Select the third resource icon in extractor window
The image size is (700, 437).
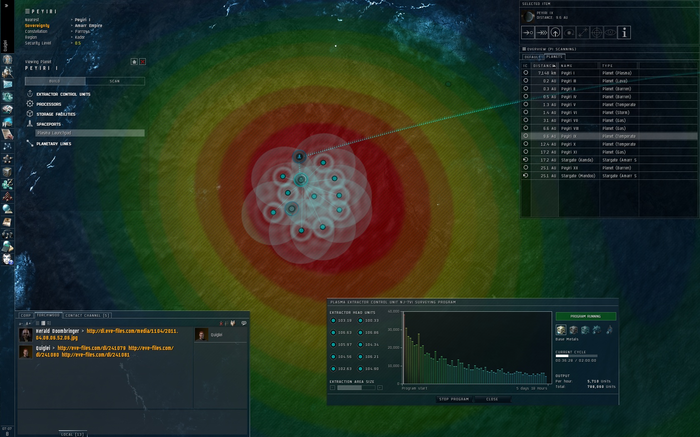point(585,330)
